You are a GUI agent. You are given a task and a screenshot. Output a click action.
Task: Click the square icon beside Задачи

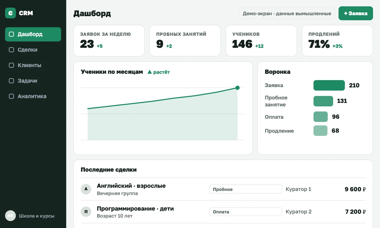(x=11, y=81)
